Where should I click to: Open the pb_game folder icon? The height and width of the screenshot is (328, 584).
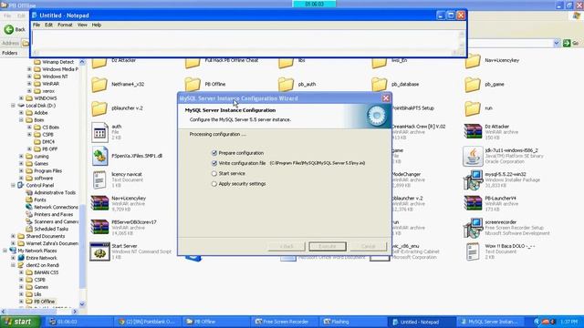click(473, 85)
